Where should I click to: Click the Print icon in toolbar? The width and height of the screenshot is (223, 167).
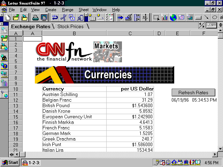click(35, 17)
